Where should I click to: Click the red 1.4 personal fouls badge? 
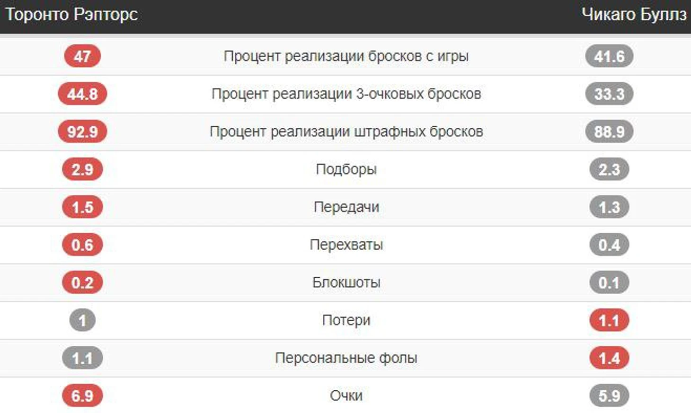pyautogui.click(x=609, y=358)
